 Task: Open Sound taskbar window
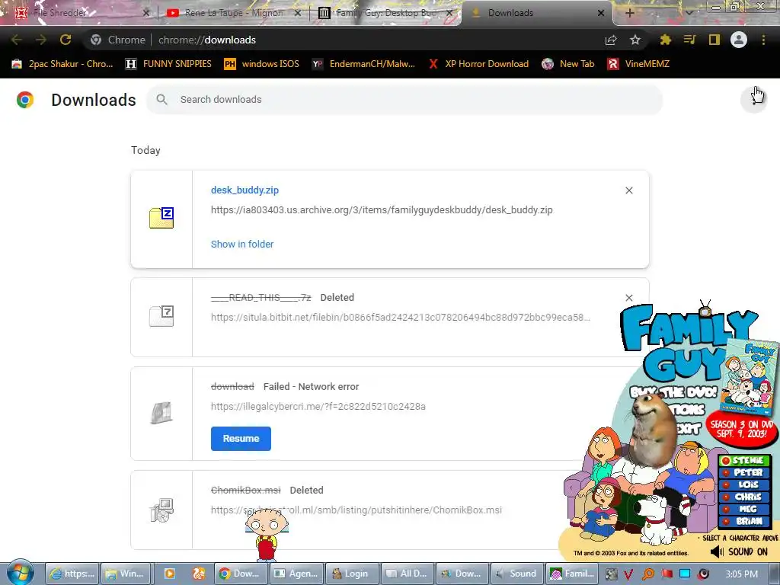517,574
